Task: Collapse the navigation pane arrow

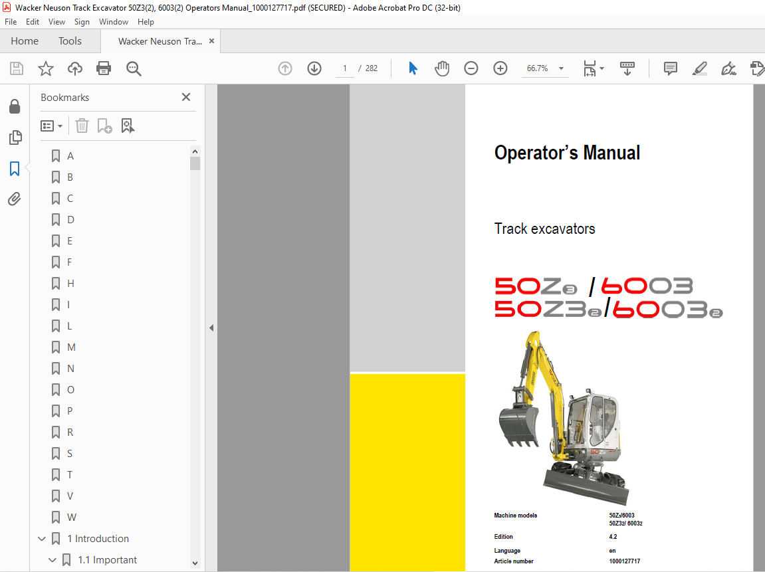Action: click(211, 328)
